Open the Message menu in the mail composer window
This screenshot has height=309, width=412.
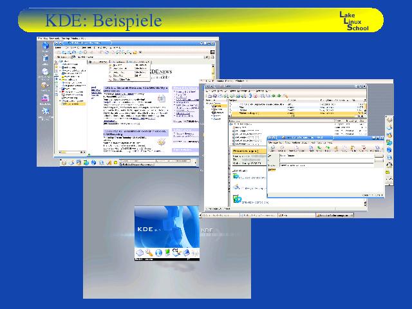tap(272, 143)
